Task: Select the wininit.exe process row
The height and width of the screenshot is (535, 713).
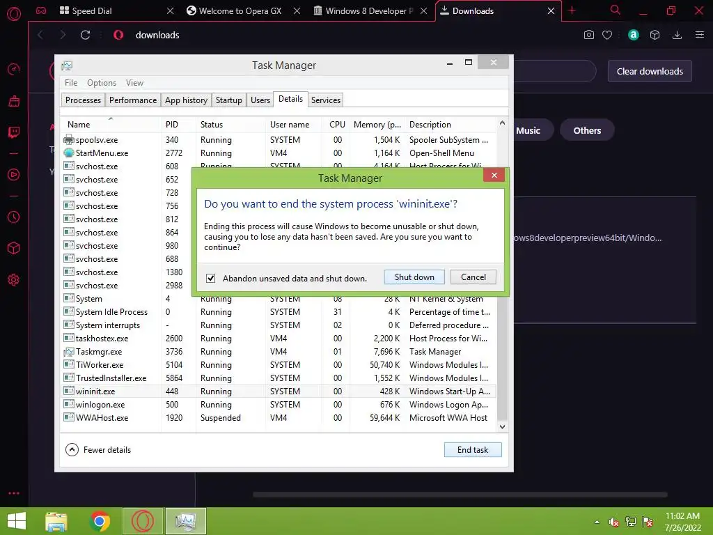Action: point(279,391)
